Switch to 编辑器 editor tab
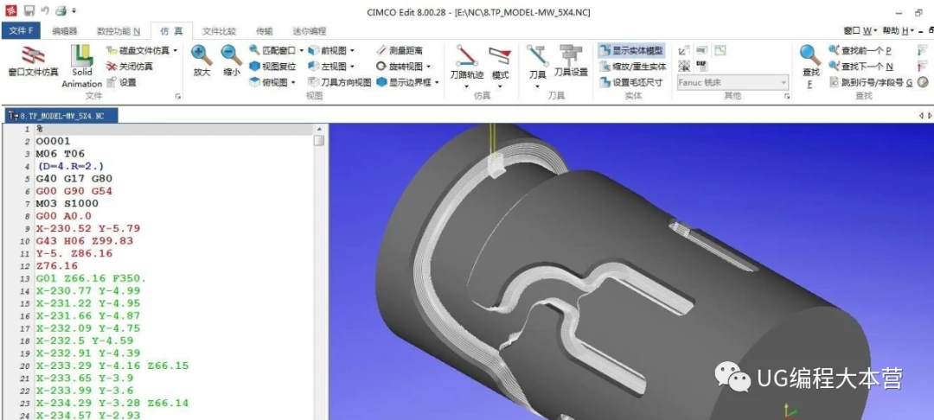 65,31
